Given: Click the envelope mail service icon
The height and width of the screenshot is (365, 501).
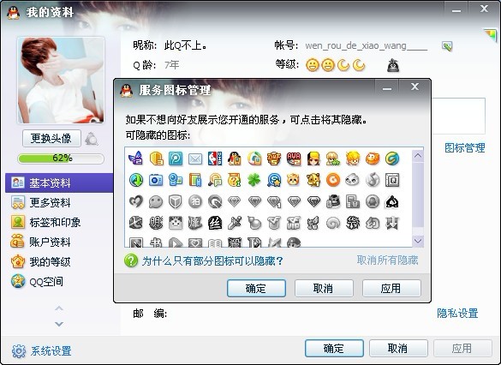Looking at the screenshot, I should click(x=195, y=159).
